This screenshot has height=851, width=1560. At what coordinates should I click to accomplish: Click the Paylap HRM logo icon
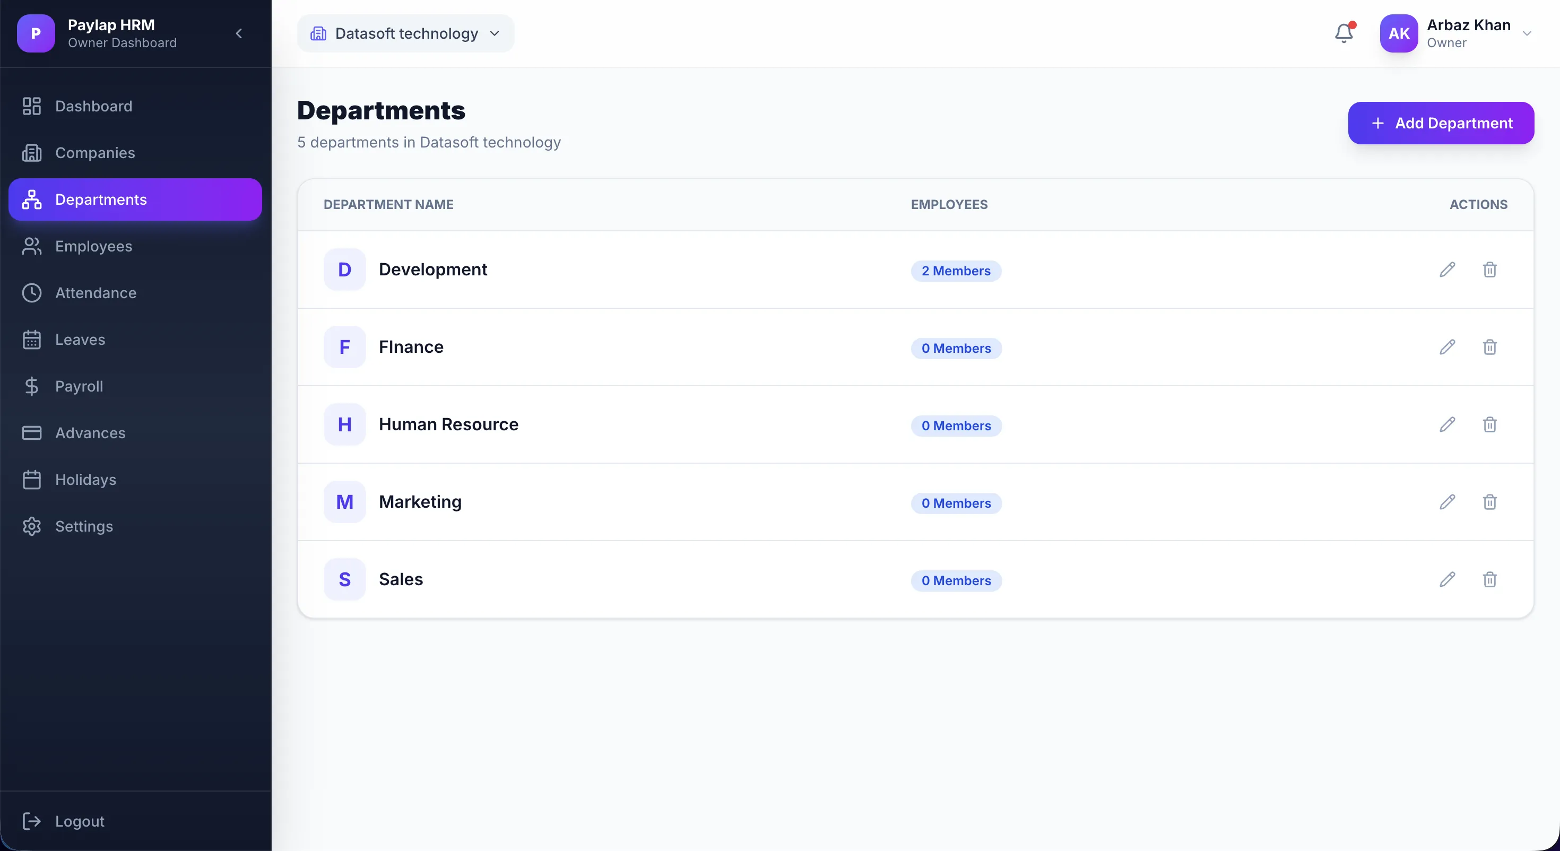(36, 33)
